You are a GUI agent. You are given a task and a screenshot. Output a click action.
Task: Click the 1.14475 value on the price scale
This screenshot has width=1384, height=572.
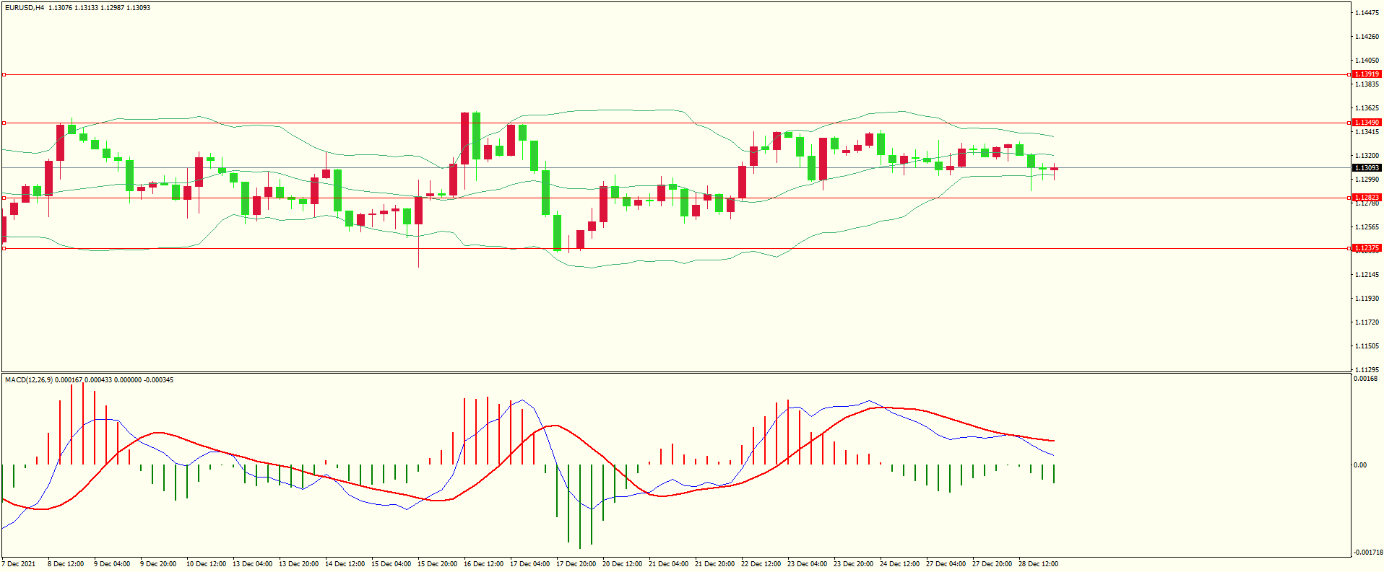(1366, 13)
